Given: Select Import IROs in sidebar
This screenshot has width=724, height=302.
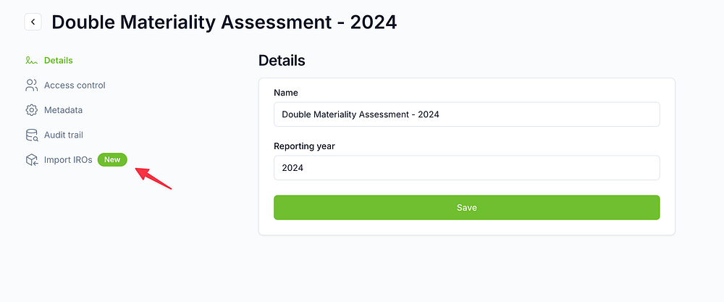Looking at the screenshot, I should point(68,160).
